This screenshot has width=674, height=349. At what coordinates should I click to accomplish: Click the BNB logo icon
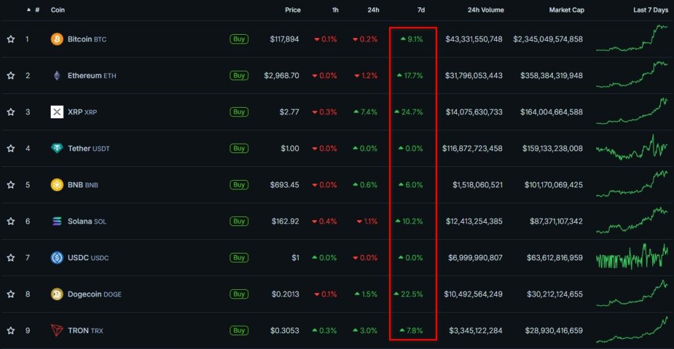coord(57,185)
